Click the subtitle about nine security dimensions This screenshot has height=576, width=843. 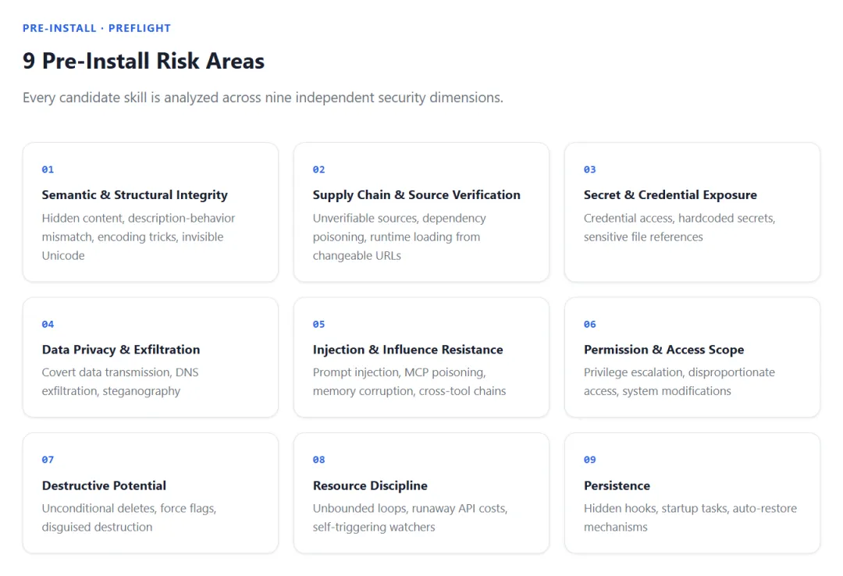click(262, 98)
